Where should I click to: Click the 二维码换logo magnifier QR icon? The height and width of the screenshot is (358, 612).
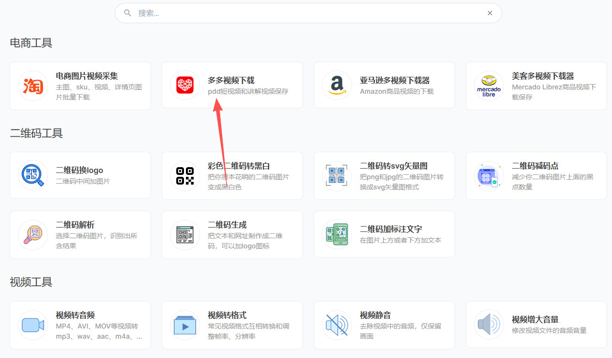coord(33,175)
